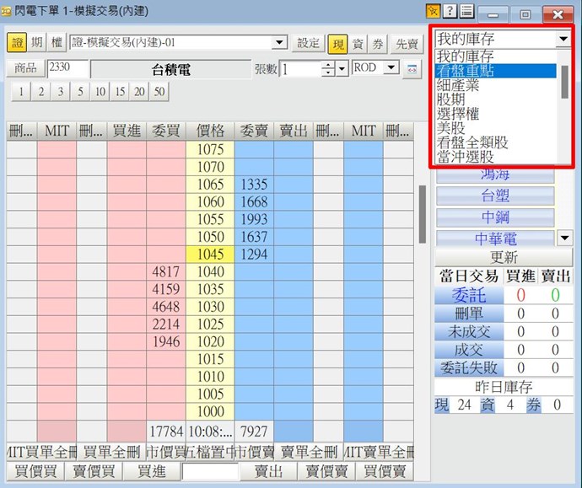
Task: Click the pin-on-top icon in title bar
Action: tap(434, 11)
